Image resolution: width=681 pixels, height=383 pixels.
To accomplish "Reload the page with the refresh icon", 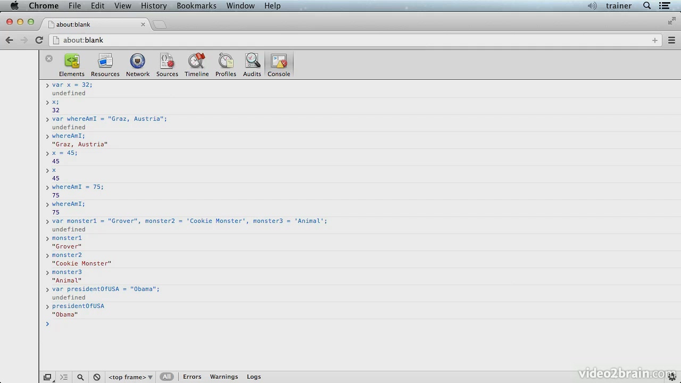I will coord(39,40).
